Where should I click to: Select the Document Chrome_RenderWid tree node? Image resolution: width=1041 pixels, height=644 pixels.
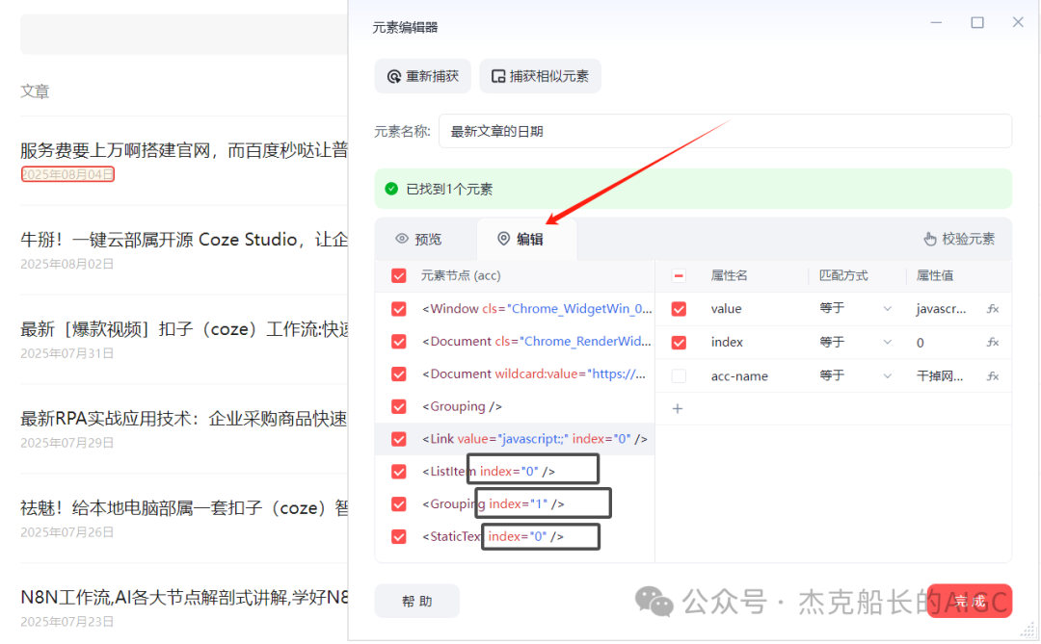tap(537, 342)
